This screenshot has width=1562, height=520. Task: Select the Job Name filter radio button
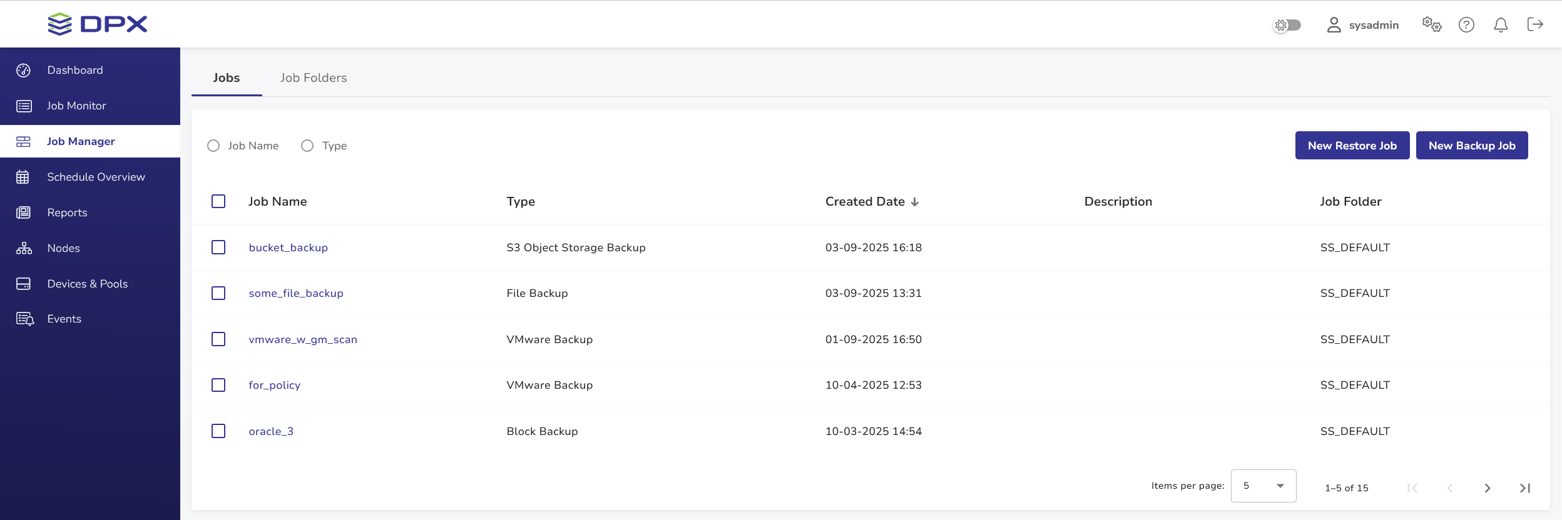(213, 146)
